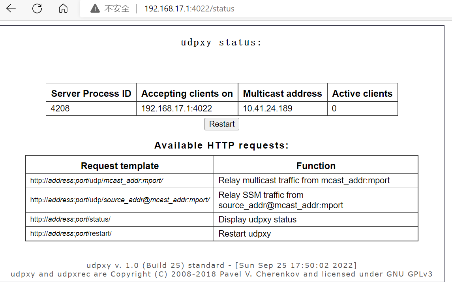The image size is (452, 288).
Task: Click the not-secure warning triangle icon
Action: tap(95, 9)
